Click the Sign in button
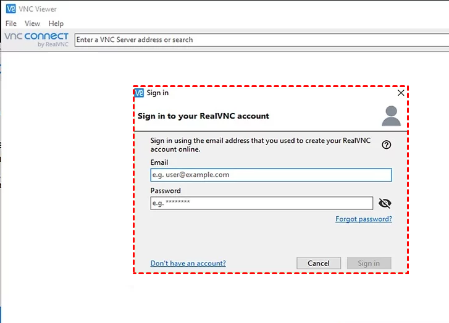449x323 pixels. (x=369, y=263)
